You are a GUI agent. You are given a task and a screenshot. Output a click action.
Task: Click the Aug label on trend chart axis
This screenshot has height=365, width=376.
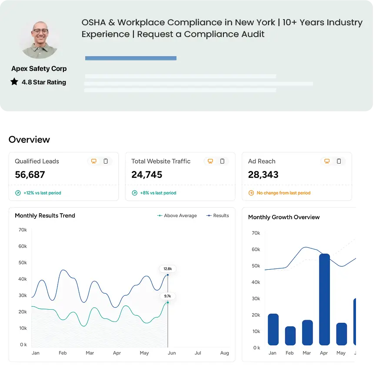225,353
